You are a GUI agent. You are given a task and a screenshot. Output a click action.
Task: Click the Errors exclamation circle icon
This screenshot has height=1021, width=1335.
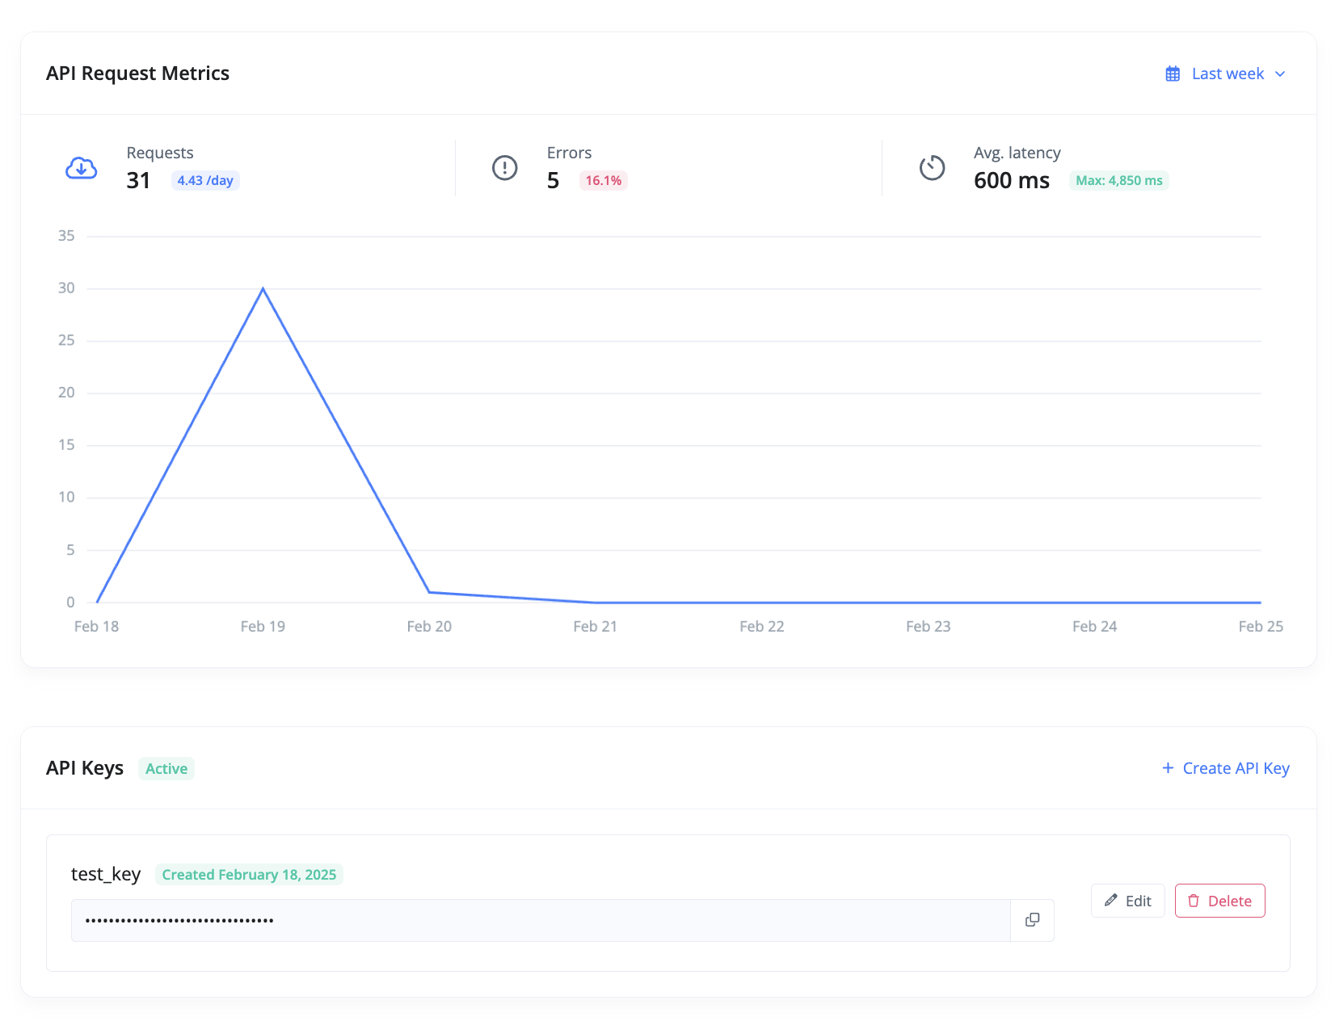coord(505,168)
